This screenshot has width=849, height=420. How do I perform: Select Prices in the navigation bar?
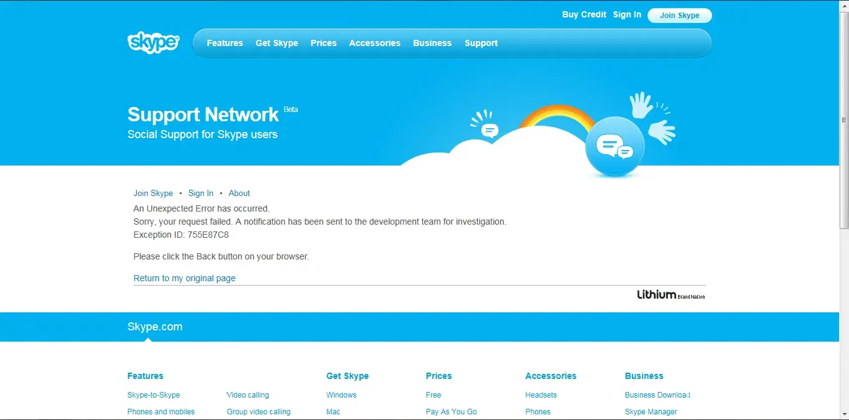tap(323, 43)
